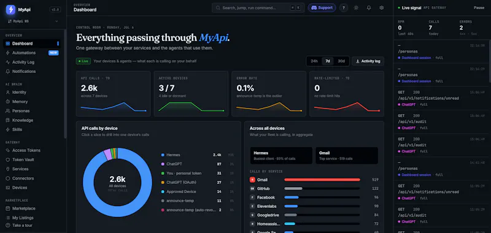Click the Marketplace sidebar icon
Viewport: 491px width, 233px height.
tap(8, 208)
